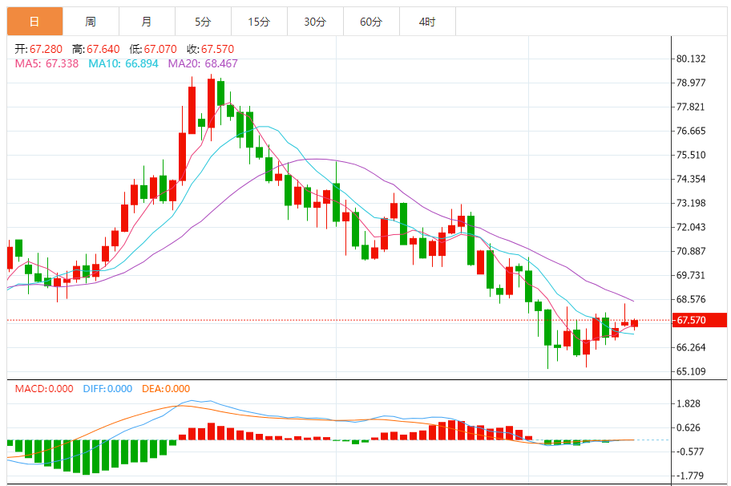
Task: Switch to the 周 weekly tab
Action: (91, 22)
